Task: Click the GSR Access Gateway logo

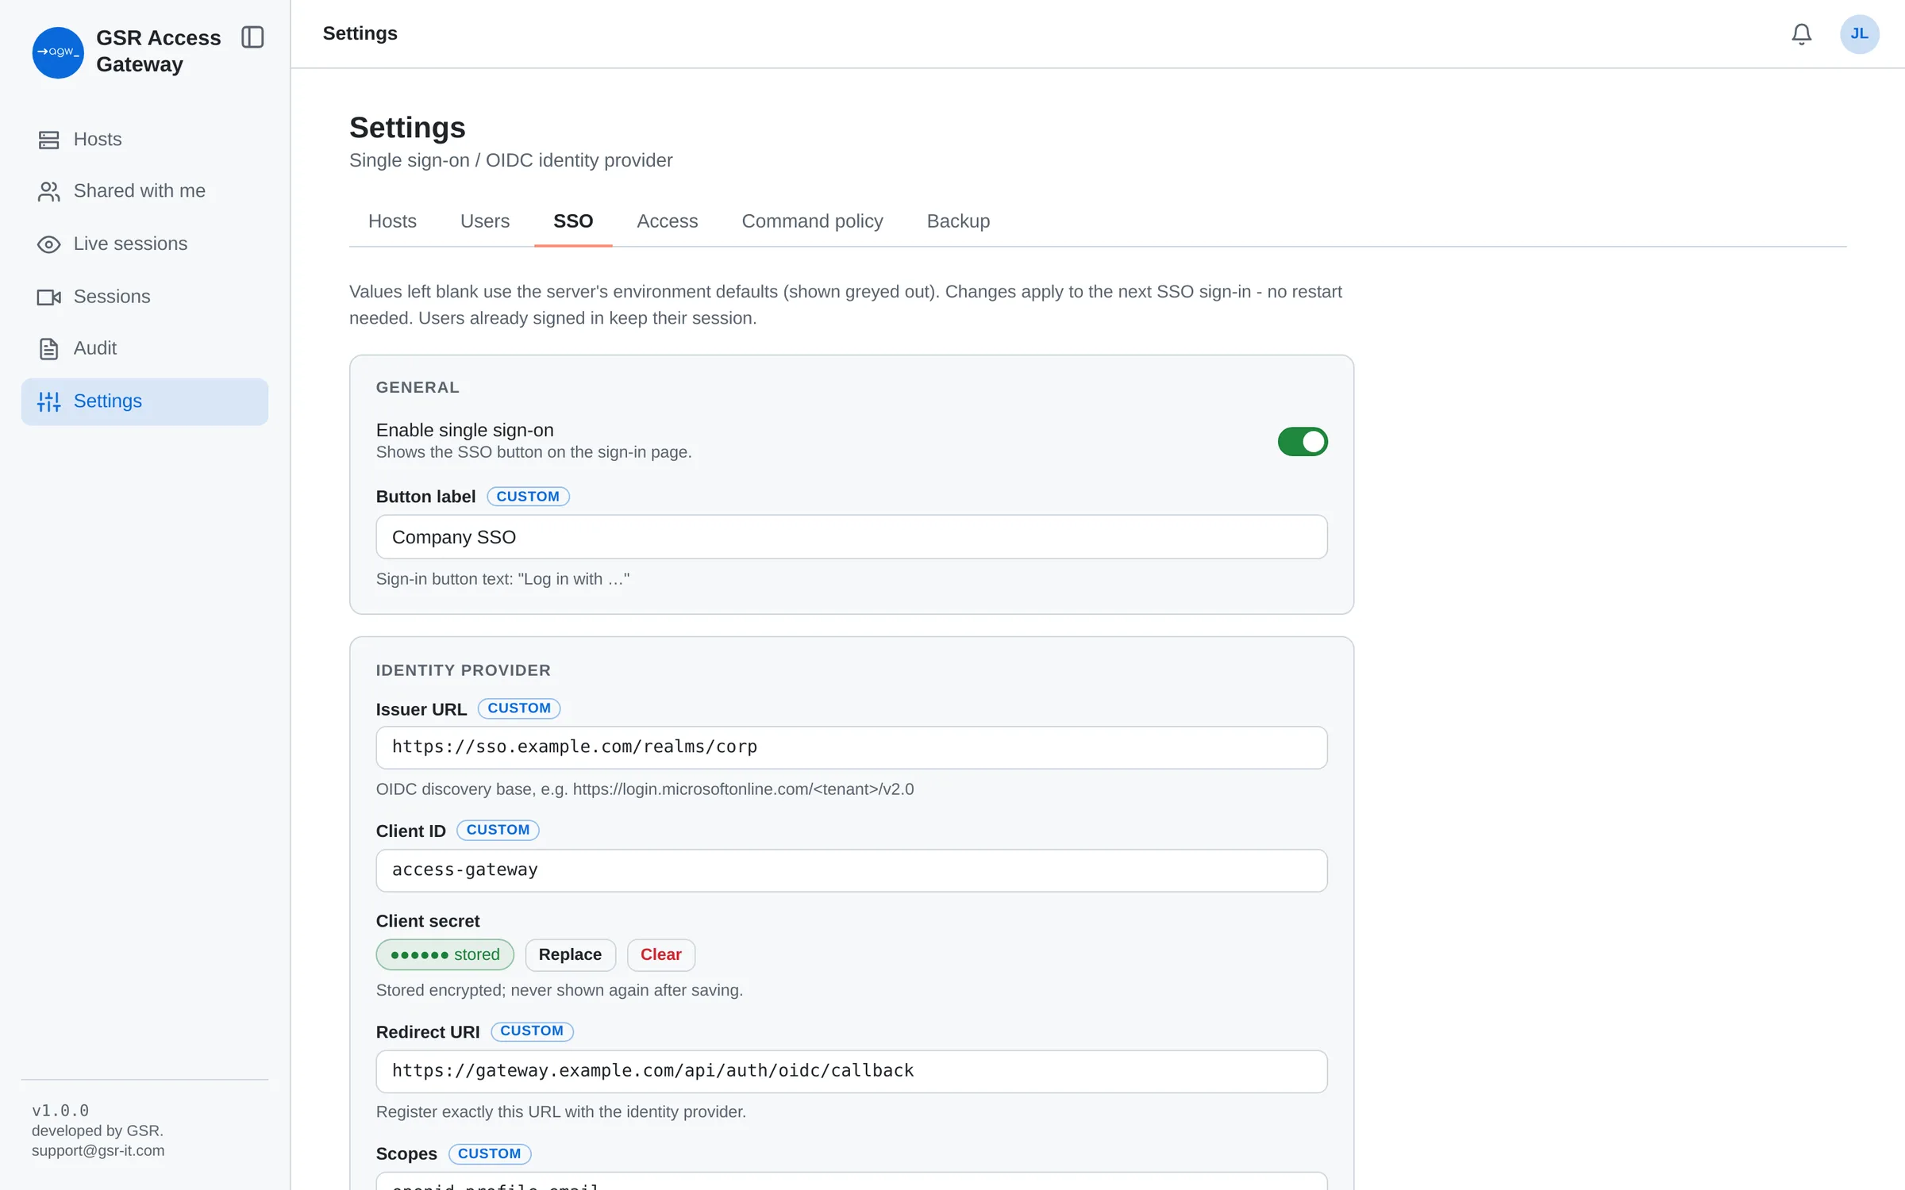Action: 58,52
